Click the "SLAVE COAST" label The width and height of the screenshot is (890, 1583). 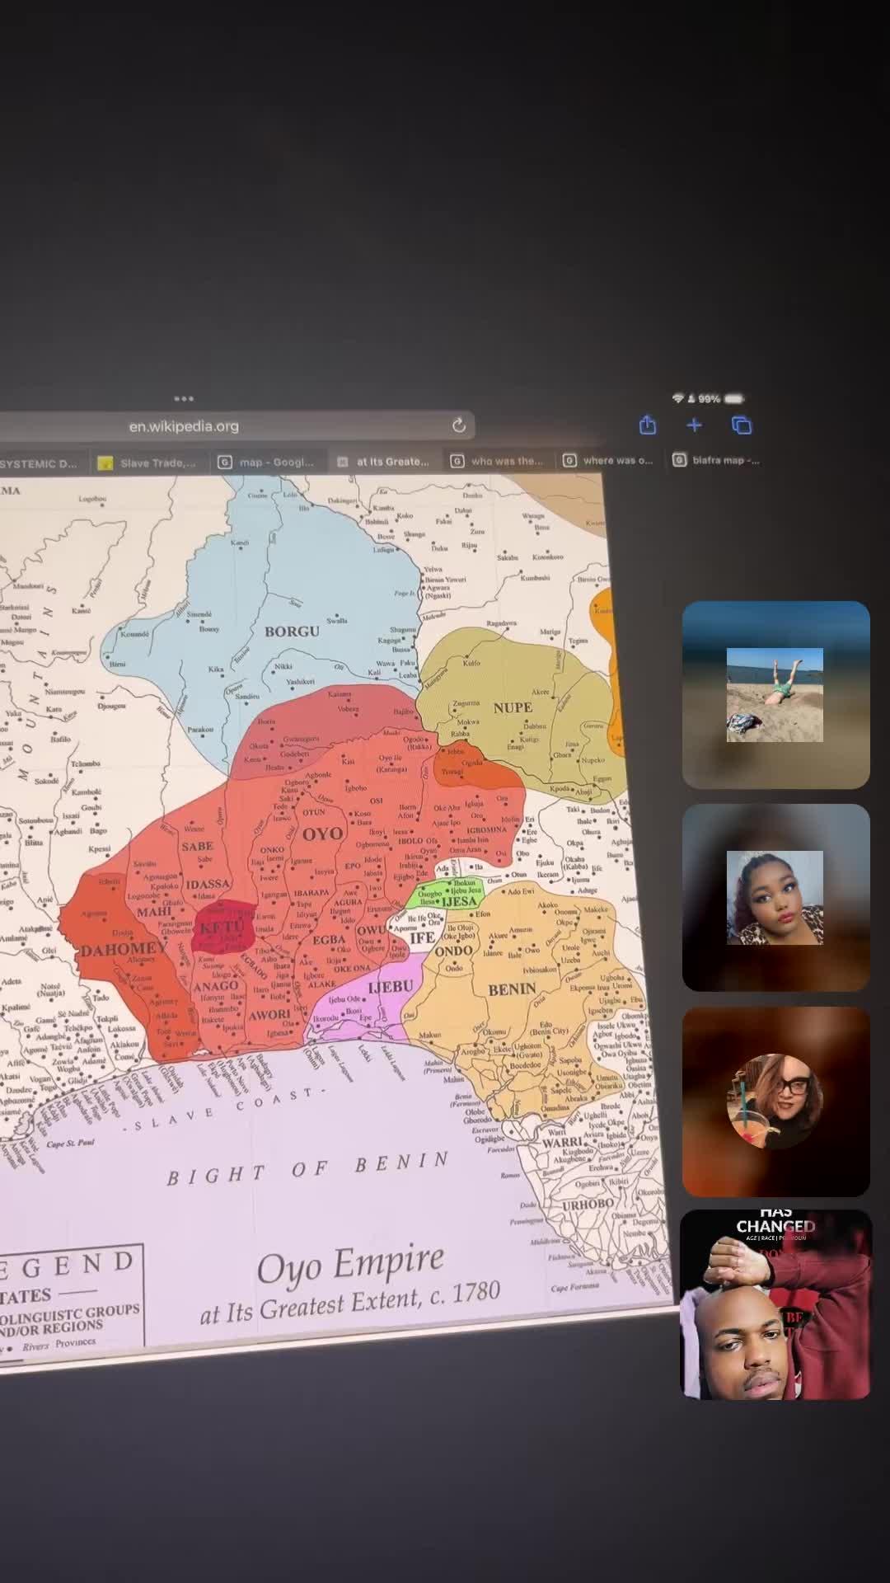pos(223,1109)
